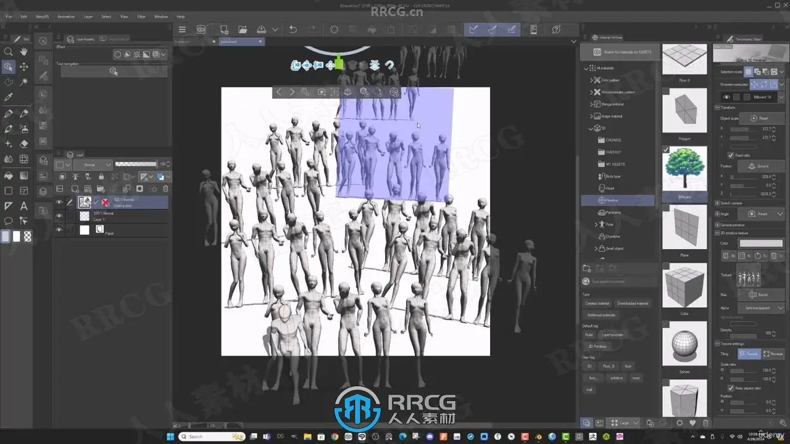Toggle the Fixed ratio checkbox

point(731,155)
